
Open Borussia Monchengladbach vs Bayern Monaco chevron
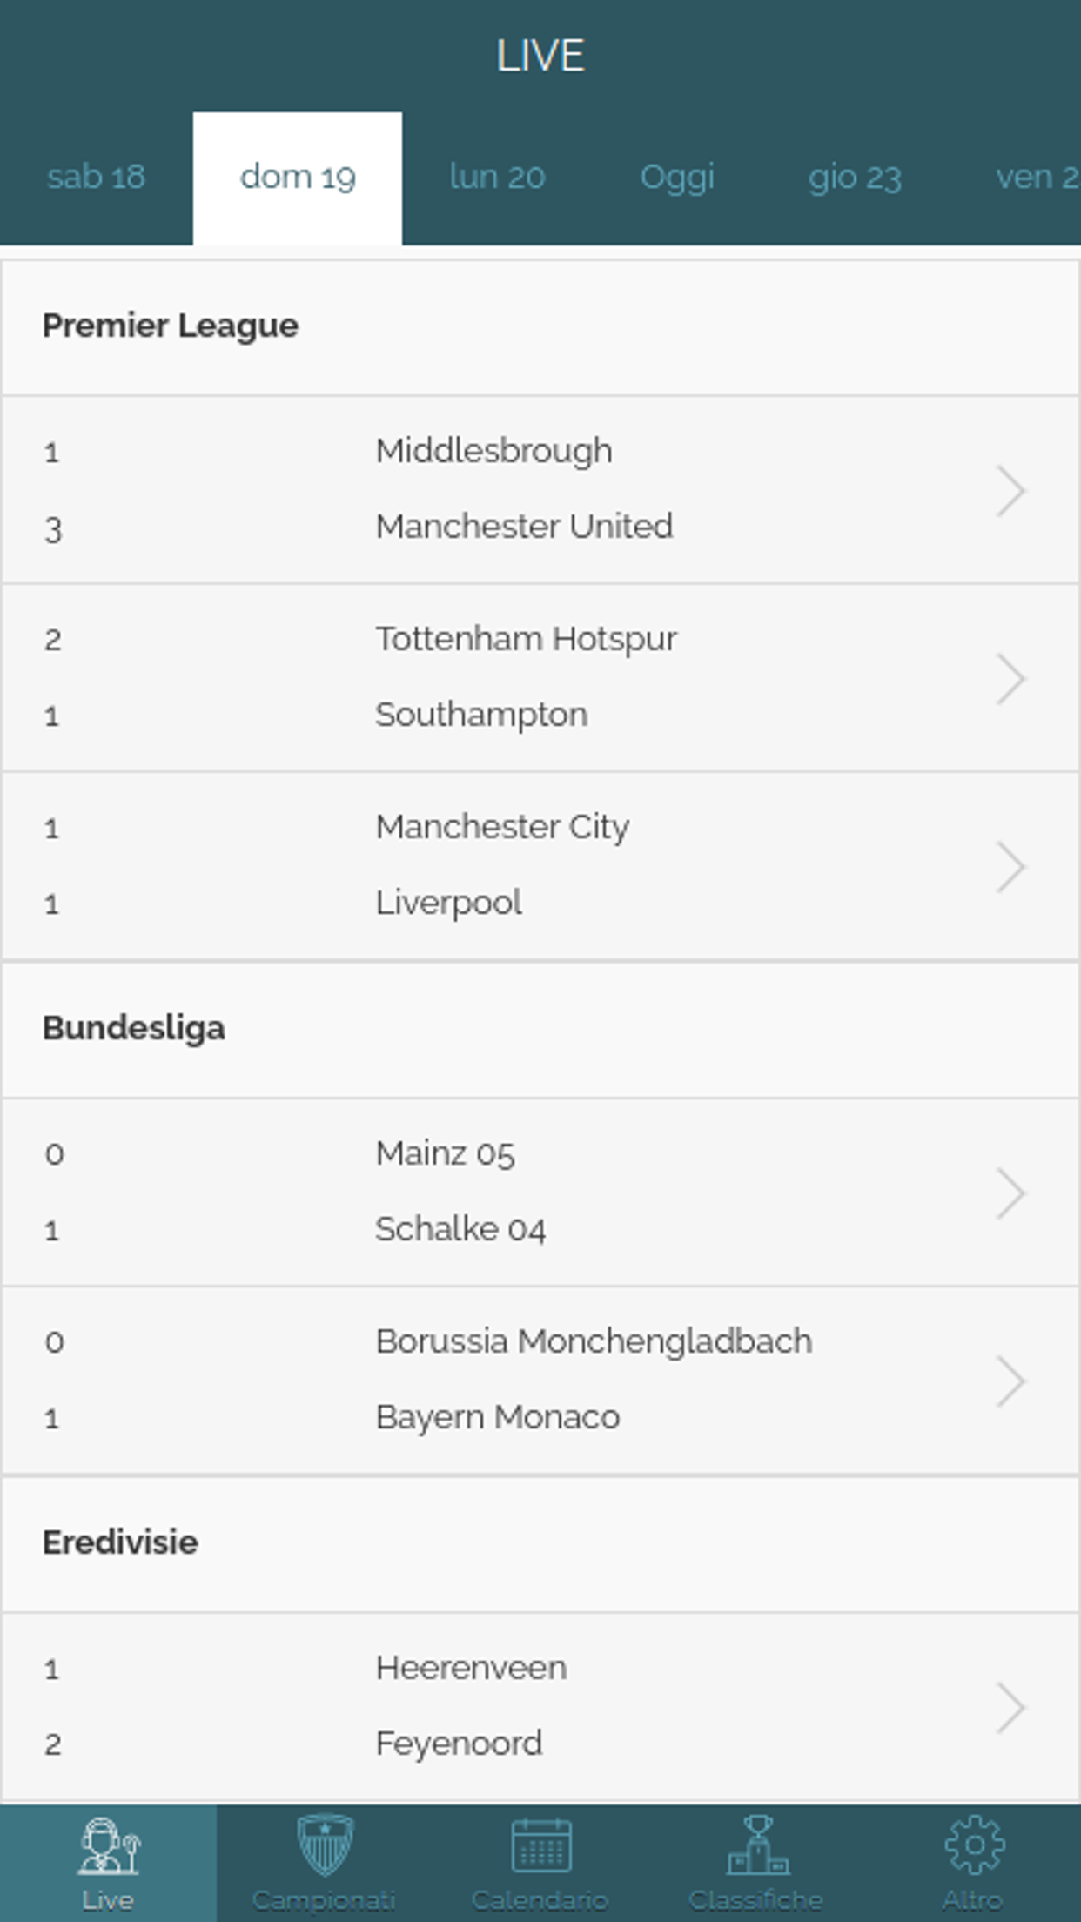(x=1010, y=1381)
